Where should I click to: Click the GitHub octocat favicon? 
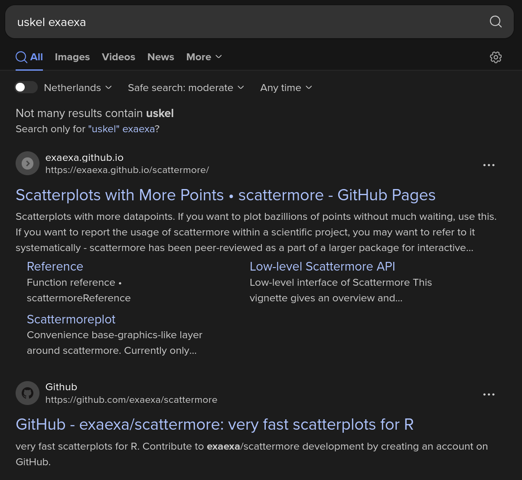click(x=27, y=393)
